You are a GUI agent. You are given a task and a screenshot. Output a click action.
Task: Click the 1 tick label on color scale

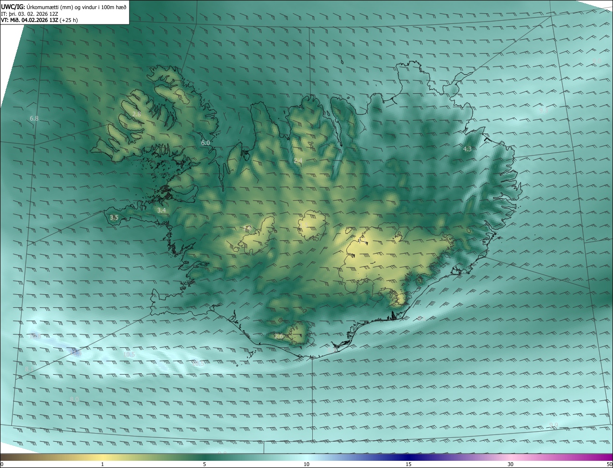(x=102, y=464)
